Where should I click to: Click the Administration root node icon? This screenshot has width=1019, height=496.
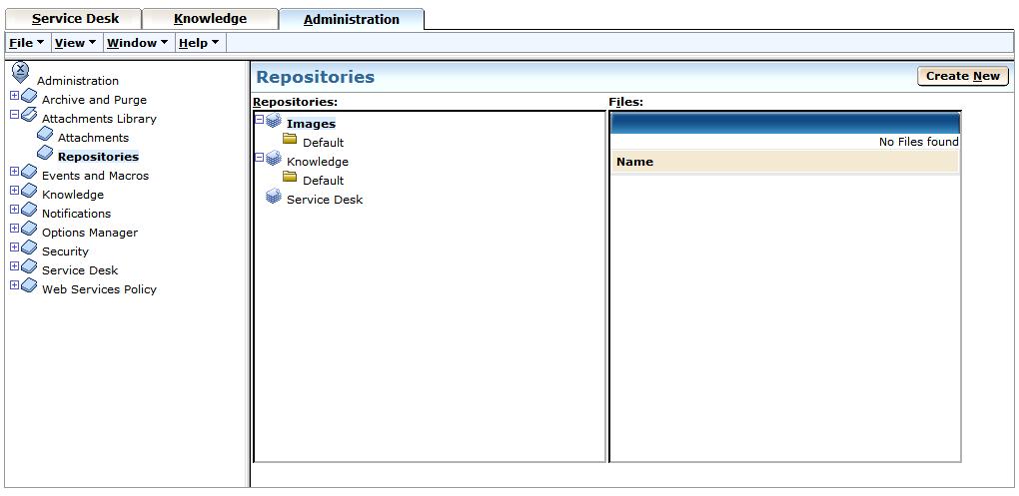pyautogui.click(x=20, y=73)
